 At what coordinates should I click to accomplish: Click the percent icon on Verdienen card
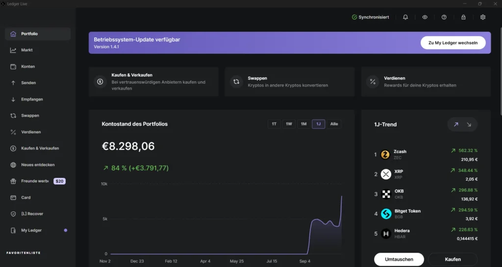click(x=373, y=82)
